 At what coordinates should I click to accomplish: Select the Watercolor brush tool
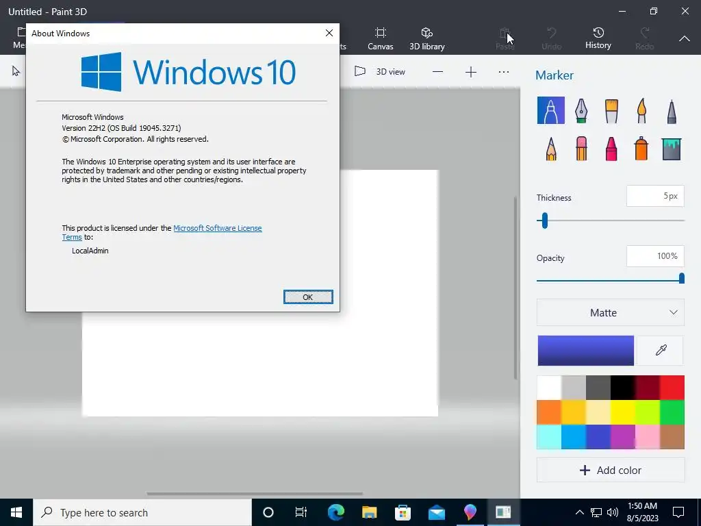click(641, 110)
